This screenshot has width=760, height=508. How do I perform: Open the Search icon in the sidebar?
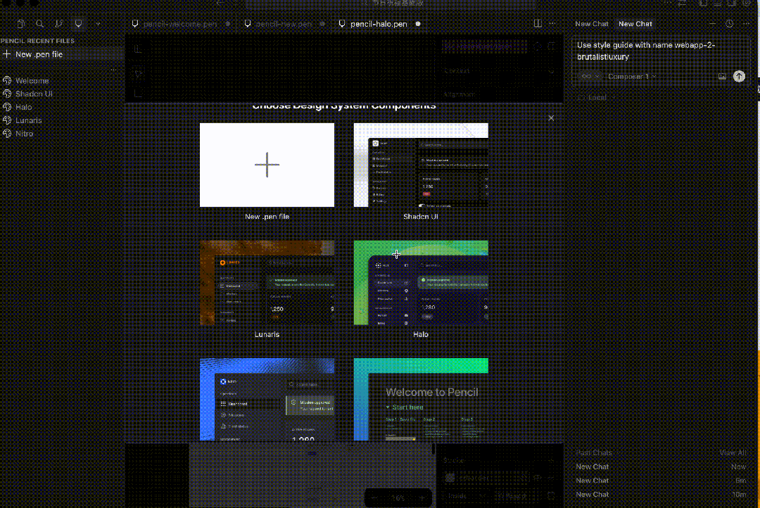pos(39,24)
